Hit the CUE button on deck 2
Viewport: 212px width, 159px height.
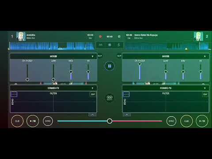186,121
